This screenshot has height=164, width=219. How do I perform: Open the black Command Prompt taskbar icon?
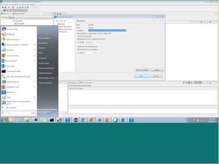point(52,120)
